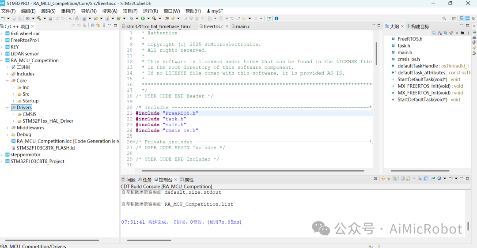Toggle show console on build output
The height and width of the screenshot is (248, 477).
click(426, 178)
